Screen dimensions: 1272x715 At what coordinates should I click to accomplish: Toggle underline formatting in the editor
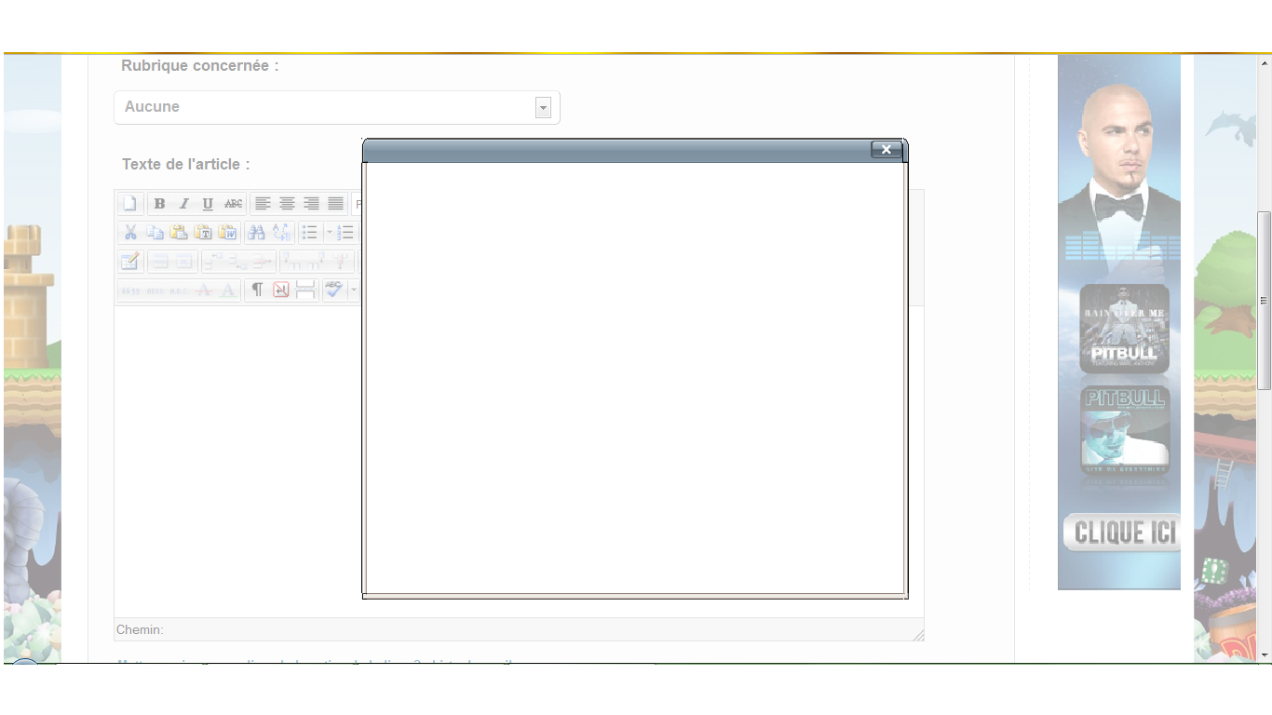click(208, 204)
